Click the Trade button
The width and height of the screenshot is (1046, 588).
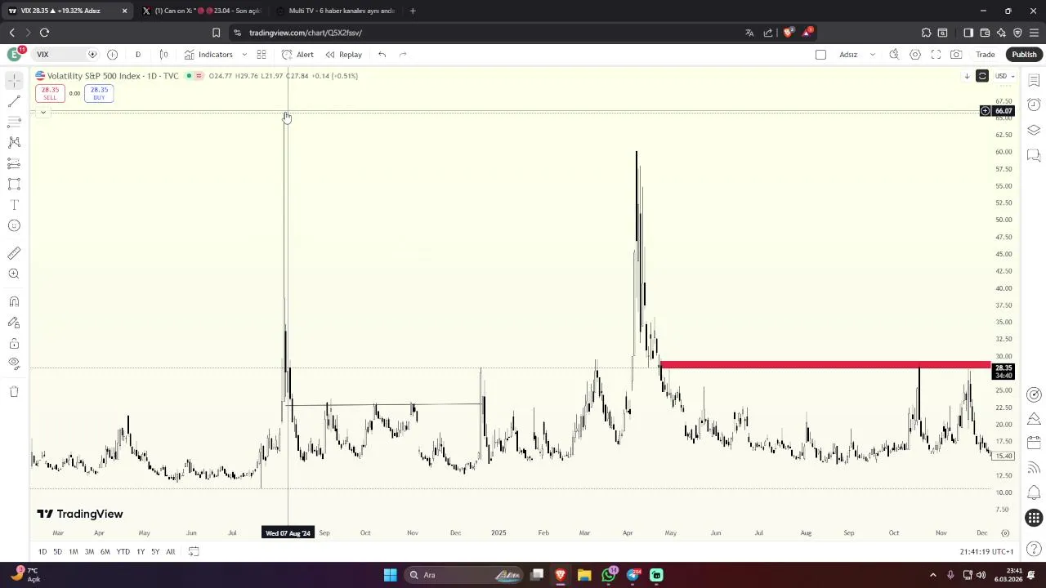pyautogui.click(x=985, y=55)
